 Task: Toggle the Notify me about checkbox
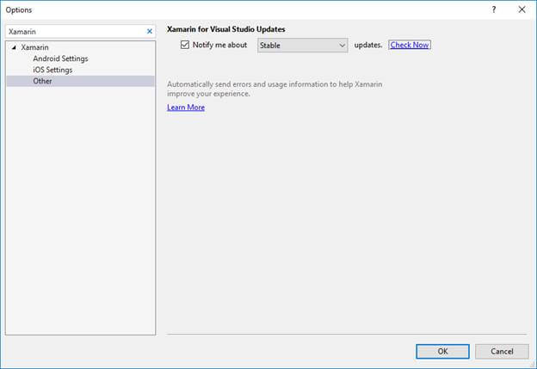pyautogui.click(x=185, y=45)
